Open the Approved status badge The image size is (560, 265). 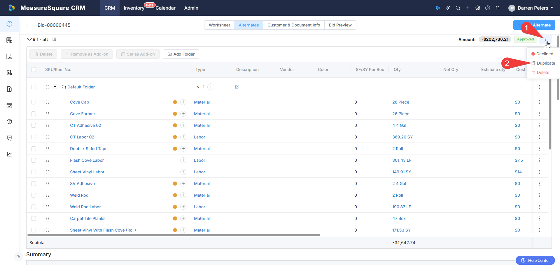coord(526,39)
